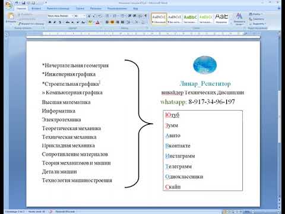Open the Clipboard pane launcher arrow
The width and height of the screenshot is (285, 214).
click(44, 28)
